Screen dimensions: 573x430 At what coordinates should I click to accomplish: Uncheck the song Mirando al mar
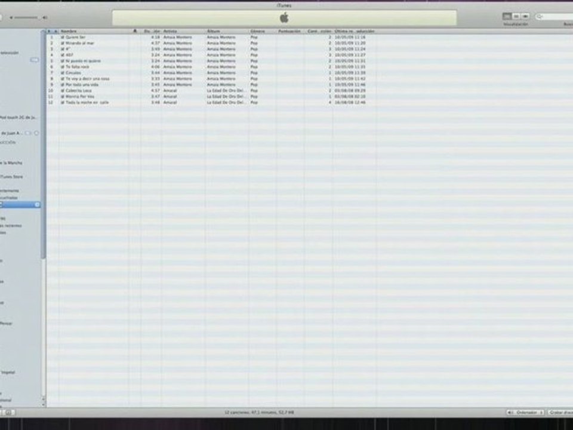tap(63, 43)
